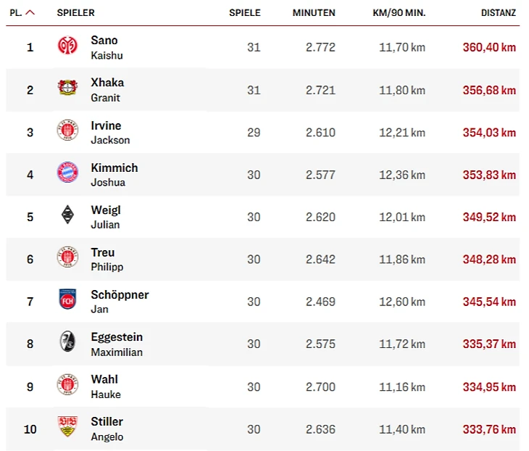This screenshot has width=529, height=451.
Task: Click the St. Pauli logo beside Treu
Action: 67,258
